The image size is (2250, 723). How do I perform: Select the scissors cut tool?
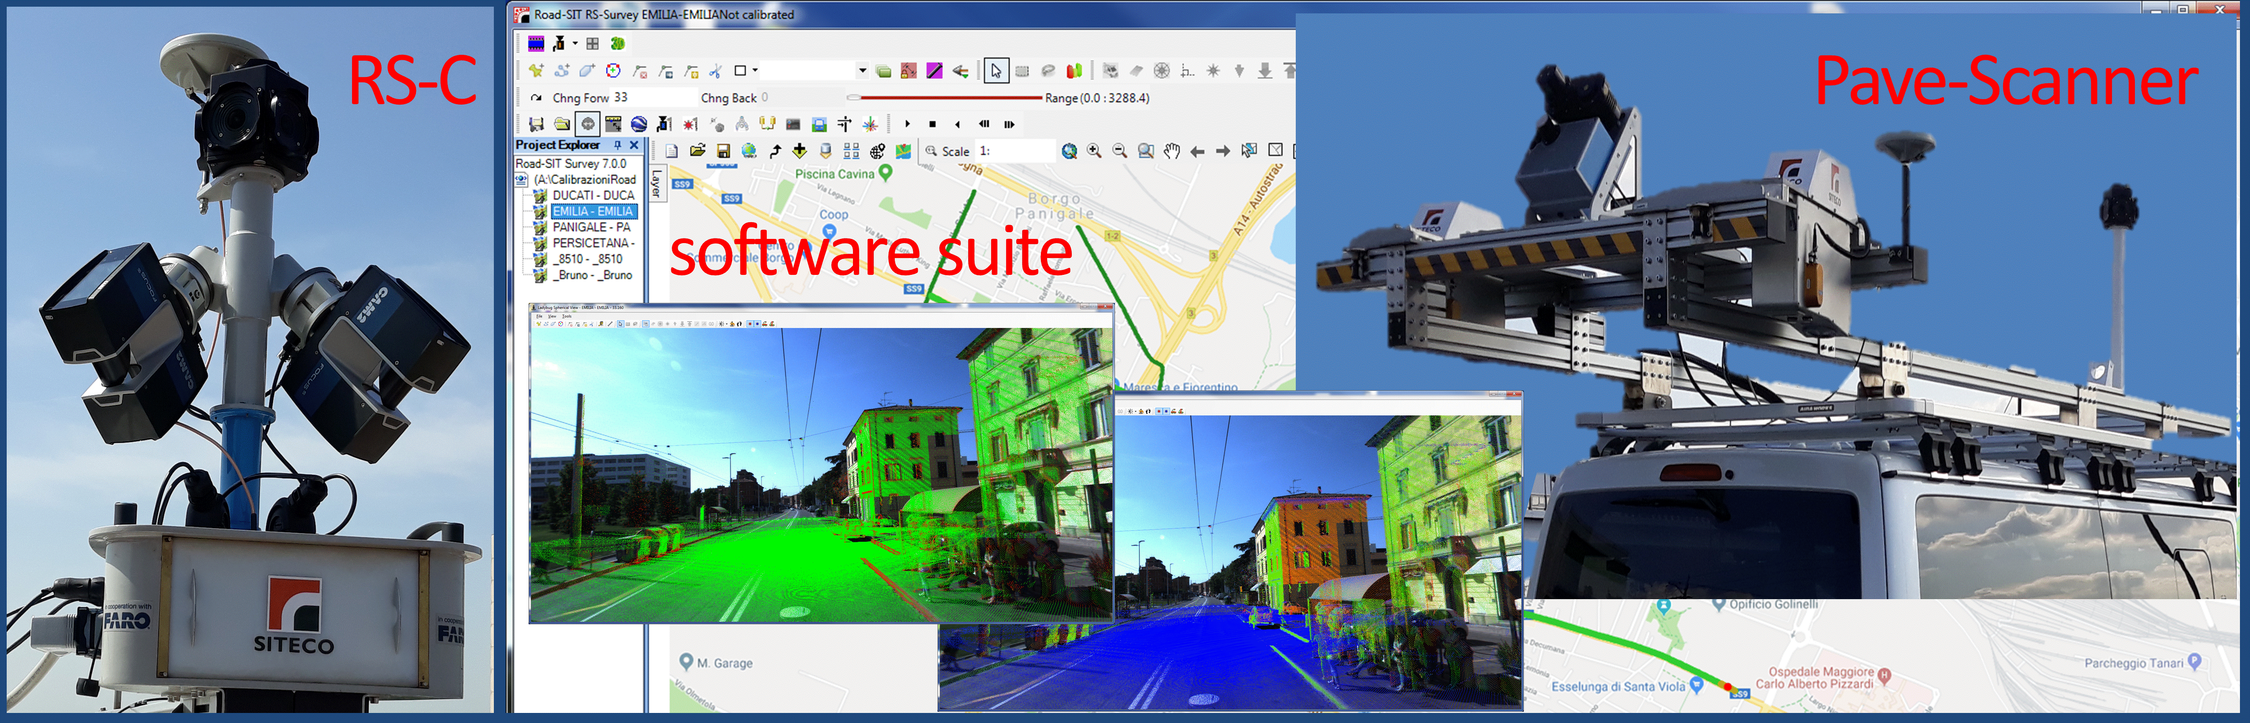pyautogui.click(x=715, y=72)
